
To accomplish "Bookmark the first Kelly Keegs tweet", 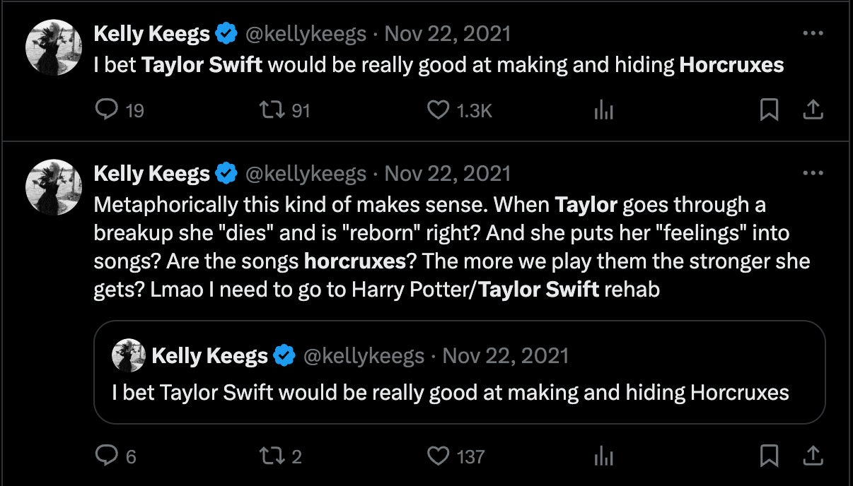I will (769, 109).
